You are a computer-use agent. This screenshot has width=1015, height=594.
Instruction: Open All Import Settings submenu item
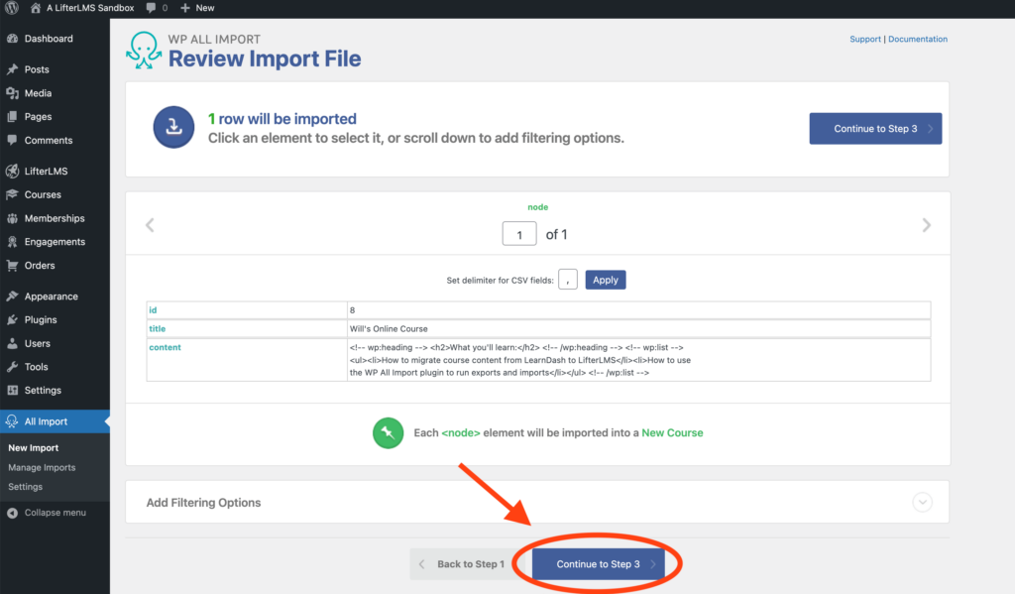click(x=25, y=487)
